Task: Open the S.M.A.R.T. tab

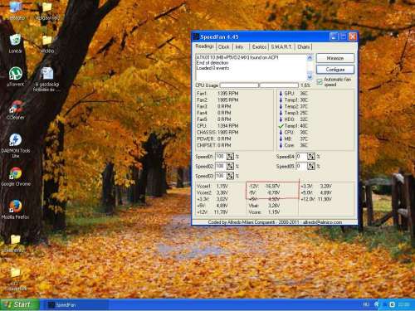Action: (x=281, y=47)
